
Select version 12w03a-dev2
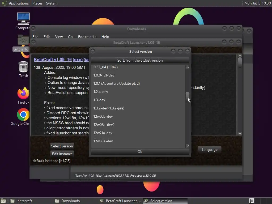(x=138, y=125)
